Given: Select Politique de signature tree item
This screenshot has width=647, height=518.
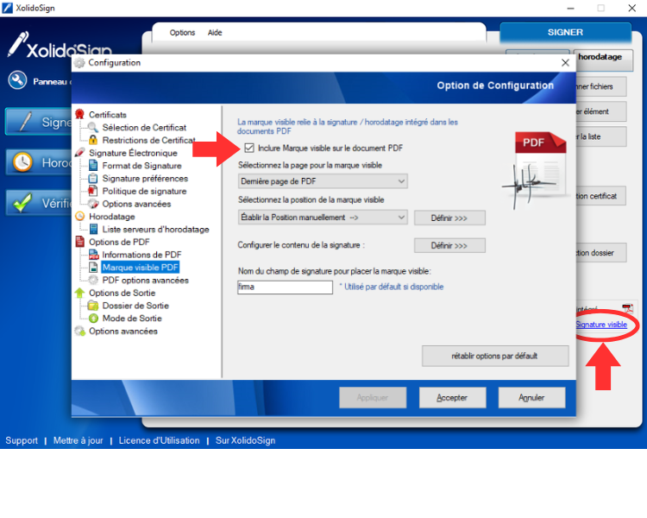Looking at the screenshot, I should coord(144,192).
